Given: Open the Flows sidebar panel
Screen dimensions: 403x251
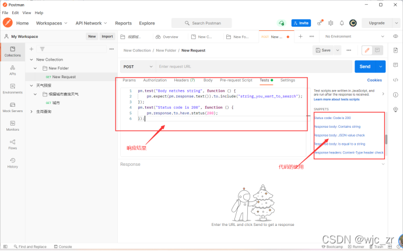Looking at the screenshot, I should pyautogui.click(x=13, y=144).
